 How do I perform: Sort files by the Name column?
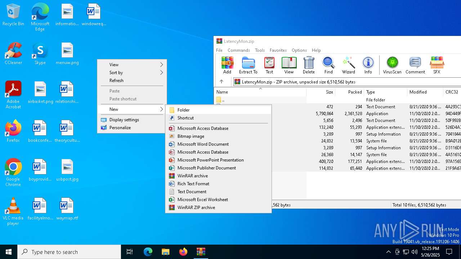tap(260, 92)
